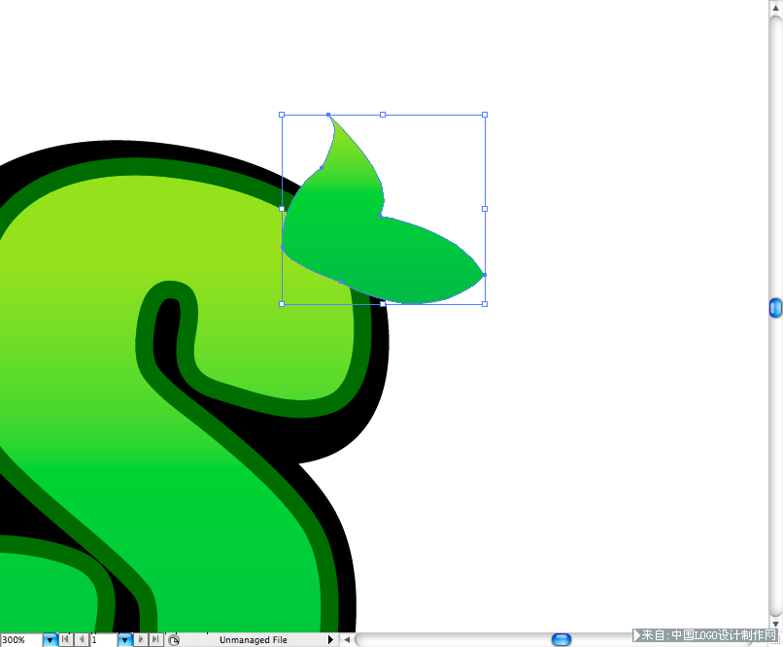The height and width of the screenshot is (647, 783).
Task: Click the horizontal scrollbar blue thumb
Action: 562,639
